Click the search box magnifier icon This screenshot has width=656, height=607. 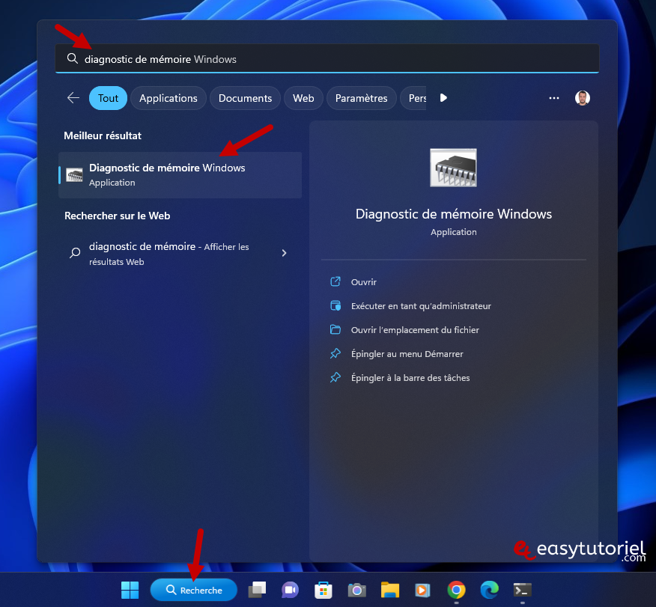click(73, 58)
